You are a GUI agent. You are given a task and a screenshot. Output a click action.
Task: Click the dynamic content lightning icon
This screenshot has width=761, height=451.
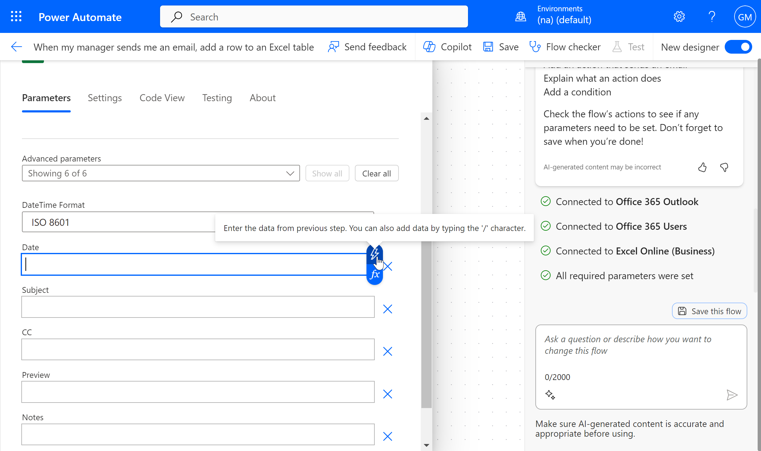point(374,254)
